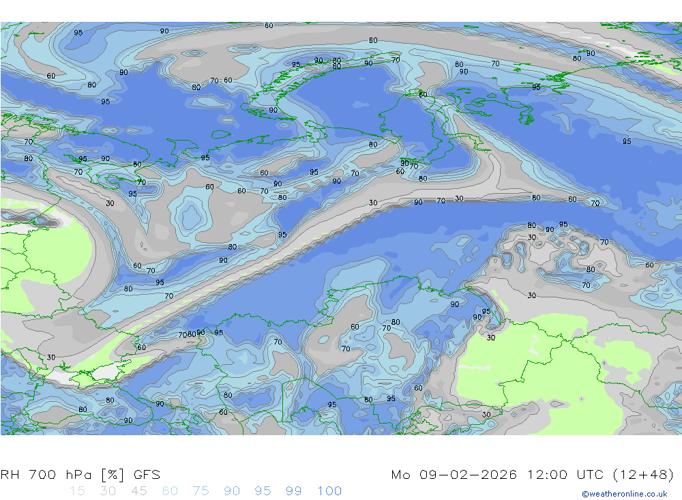Click the 'Mo 09-02-2026 12:00 UTC (12+48)' timestamp
Viewport: 682px width, 500px height.
coord(533,474)
